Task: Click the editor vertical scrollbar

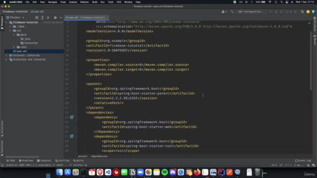Action: 311,60
